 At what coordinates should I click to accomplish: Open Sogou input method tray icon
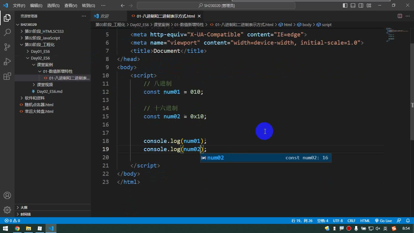point(394,228)
